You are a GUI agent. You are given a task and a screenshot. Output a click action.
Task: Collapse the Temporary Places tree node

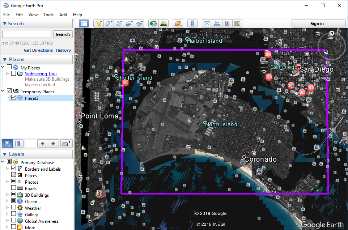3,91
